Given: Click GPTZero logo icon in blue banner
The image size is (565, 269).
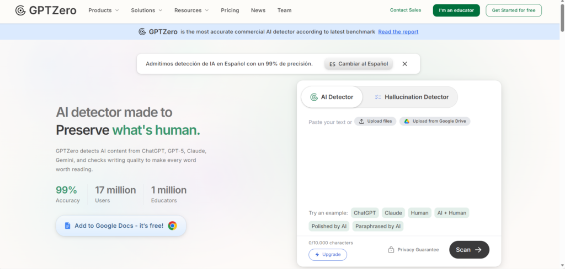Looking at the screenshot, I should click(142, 31).
